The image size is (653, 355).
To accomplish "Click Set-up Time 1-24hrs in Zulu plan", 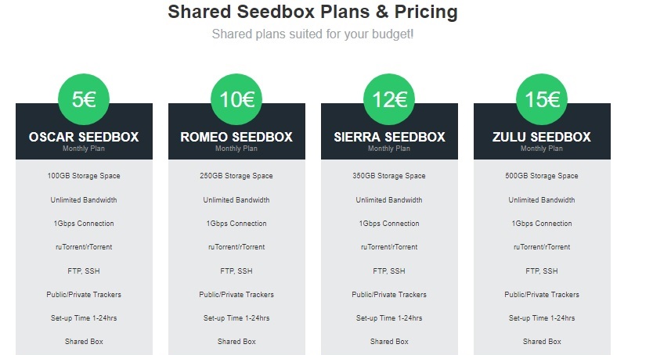I will click(542, 318).
